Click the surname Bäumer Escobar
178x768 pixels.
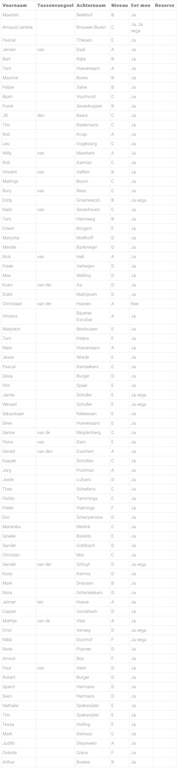(85, 316)
